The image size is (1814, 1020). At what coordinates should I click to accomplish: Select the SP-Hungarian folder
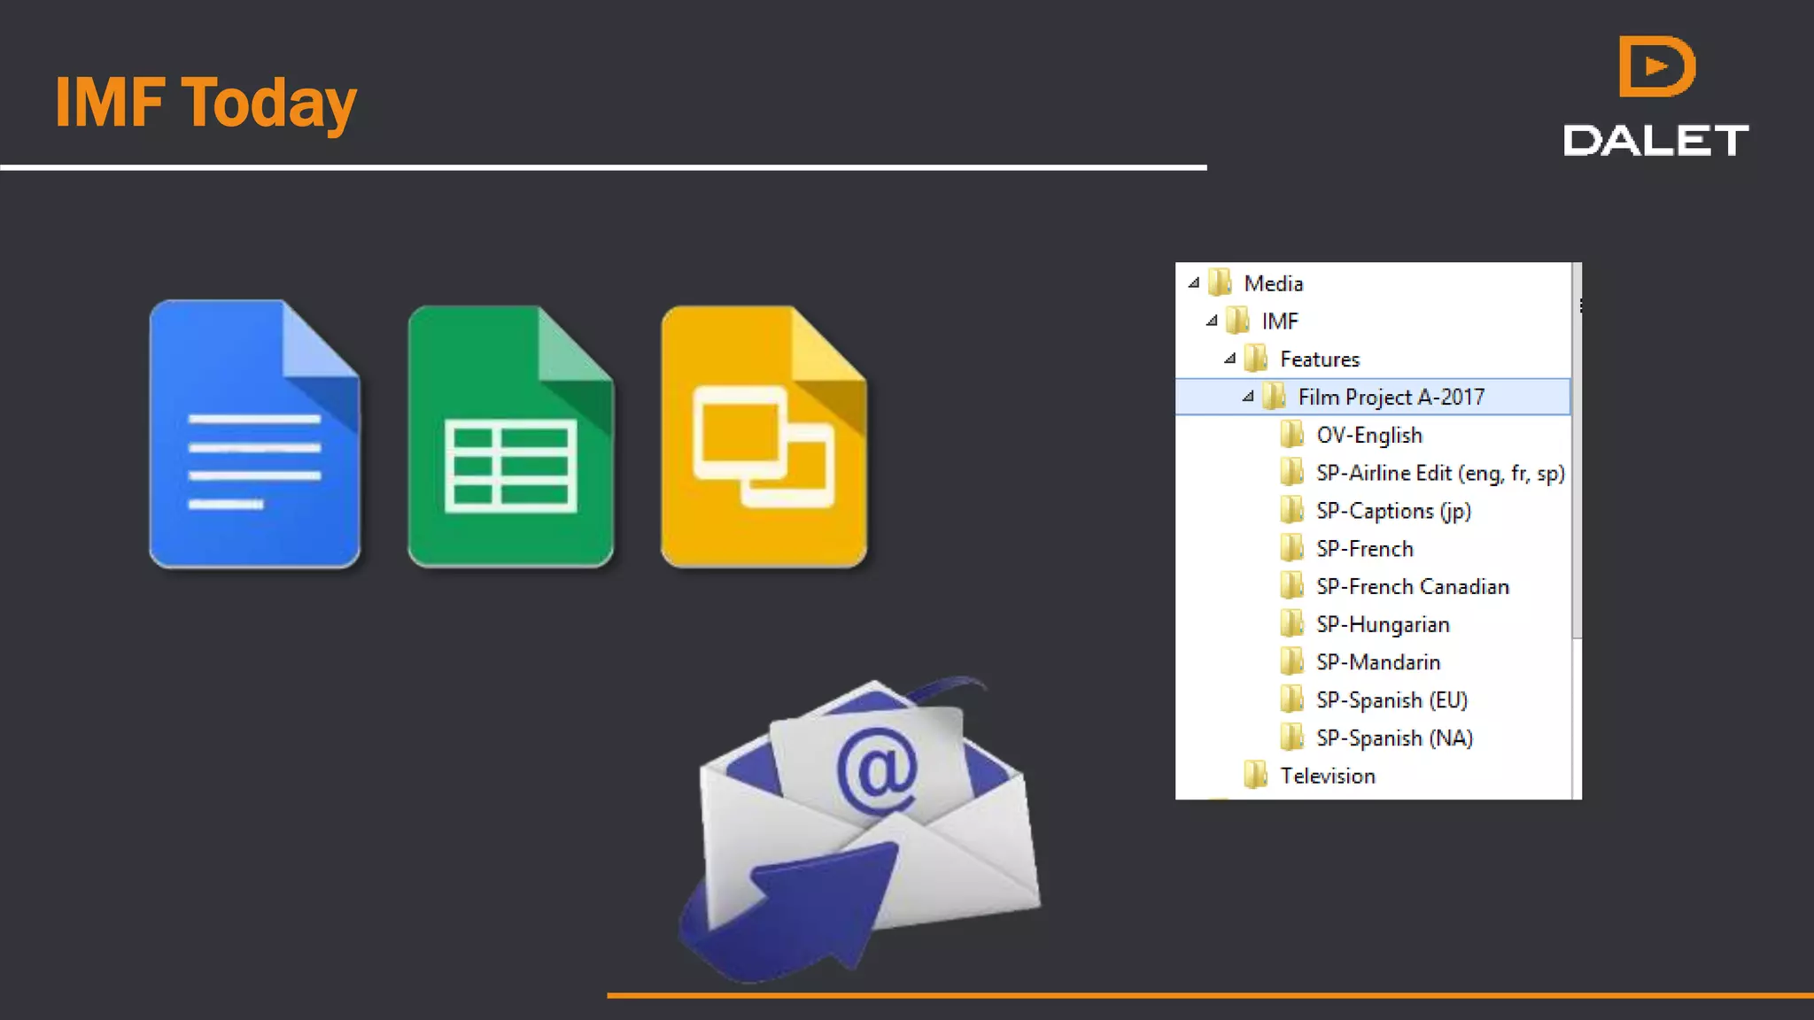pos(1382,624)
